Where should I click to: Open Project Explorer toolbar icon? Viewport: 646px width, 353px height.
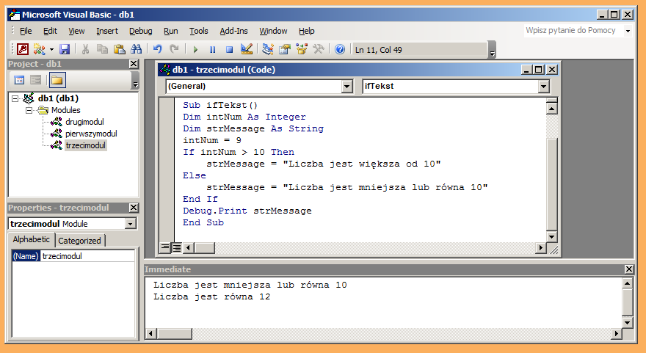(x=268, y=49)
